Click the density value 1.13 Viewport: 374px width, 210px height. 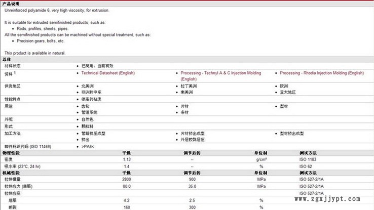127,159
